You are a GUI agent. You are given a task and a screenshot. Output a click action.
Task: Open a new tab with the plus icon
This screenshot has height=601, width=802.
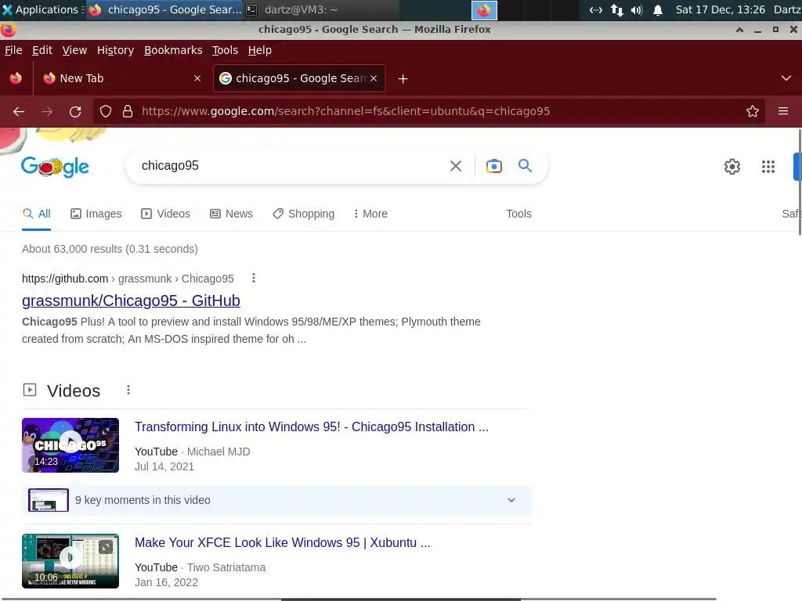pos(403,79)
